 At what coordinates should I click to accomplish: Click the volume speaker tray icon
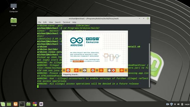point(178,104)
